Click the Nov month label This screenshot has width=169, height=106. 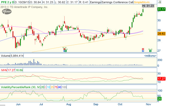pos(148,104)
